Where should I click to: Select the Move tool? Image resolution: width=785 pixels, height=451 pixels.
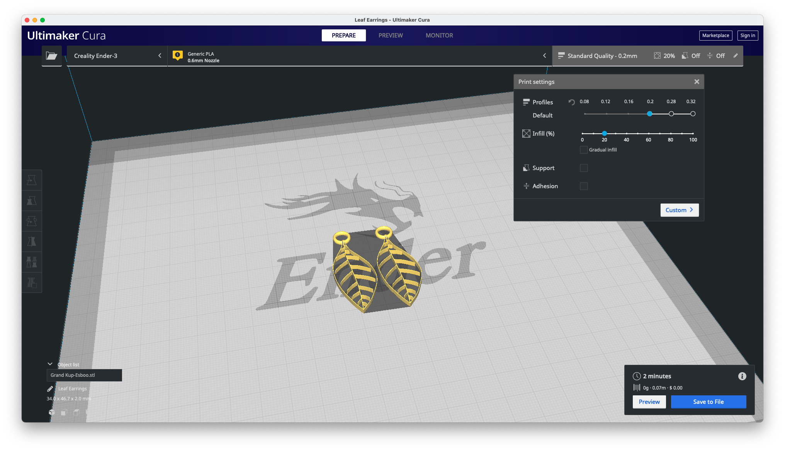click(x=32, y=180)
